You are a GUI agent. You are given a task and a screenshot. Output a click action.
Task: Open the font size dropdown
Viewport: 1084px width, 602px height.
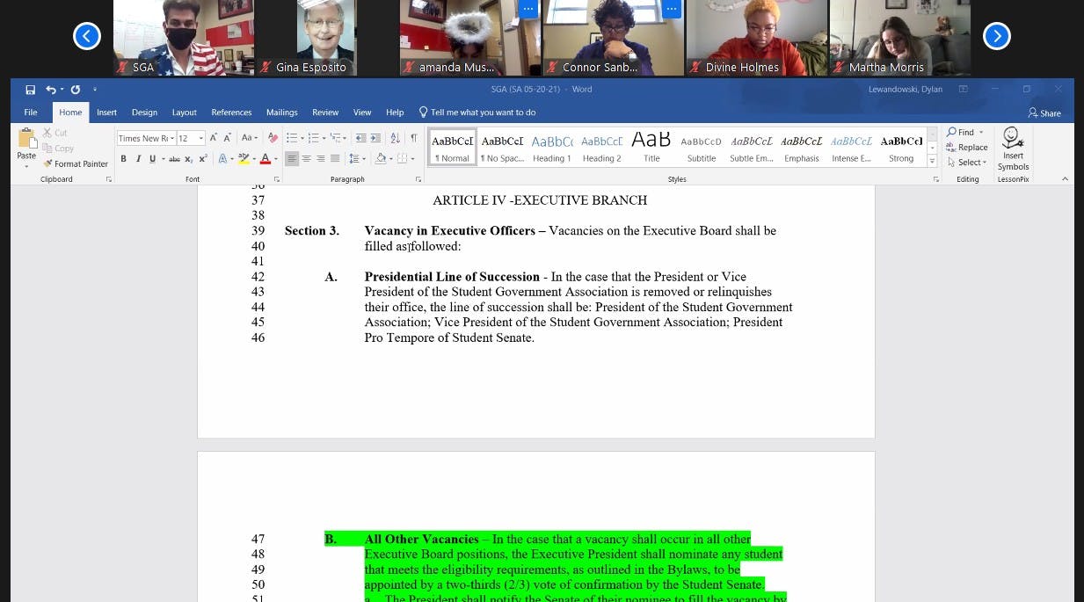[200, 138]
